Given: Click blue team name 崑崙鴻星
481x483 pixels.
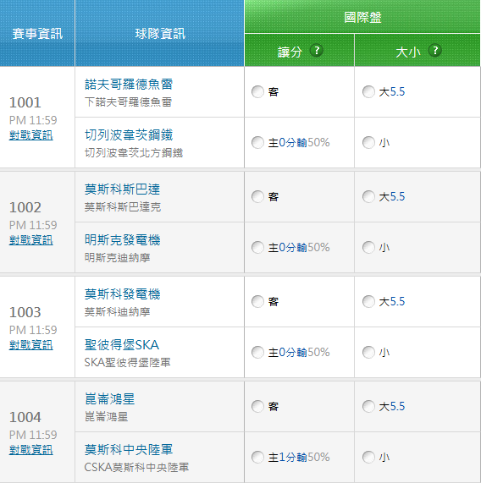Looking at the screenshot, I should pos(110,399).
